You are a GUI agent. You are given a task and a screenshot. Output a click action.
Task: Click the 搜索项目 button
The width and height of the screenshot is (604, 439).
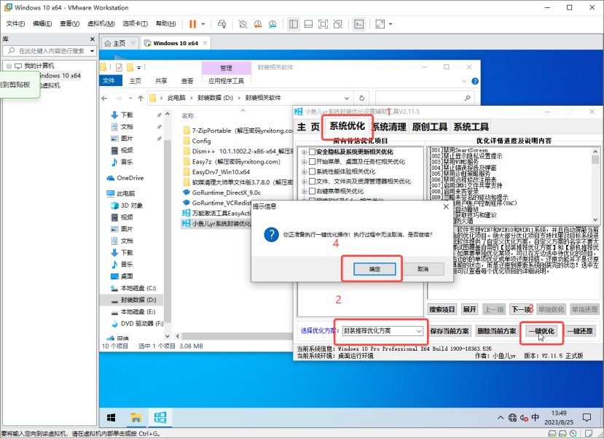pyautogui.click(x=442, y=309)
